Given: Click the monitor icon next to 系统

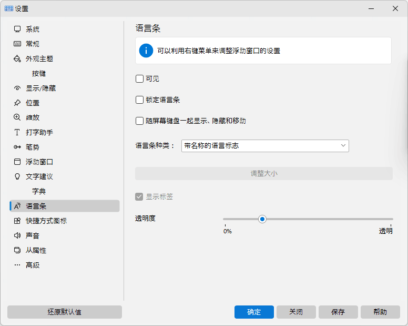Looking at the screenshot, I should 17,29.
